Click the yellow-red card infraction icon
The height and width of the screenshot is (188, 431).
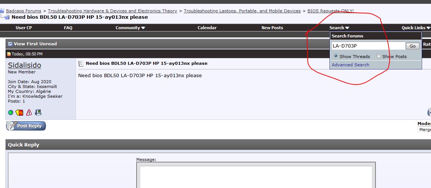pyautogui.click(x=19, y=112)
